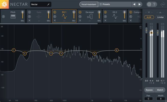The width and height of the screenshot is (167, 102).
Task: Click the output gain fader handle
Action: 158,33
